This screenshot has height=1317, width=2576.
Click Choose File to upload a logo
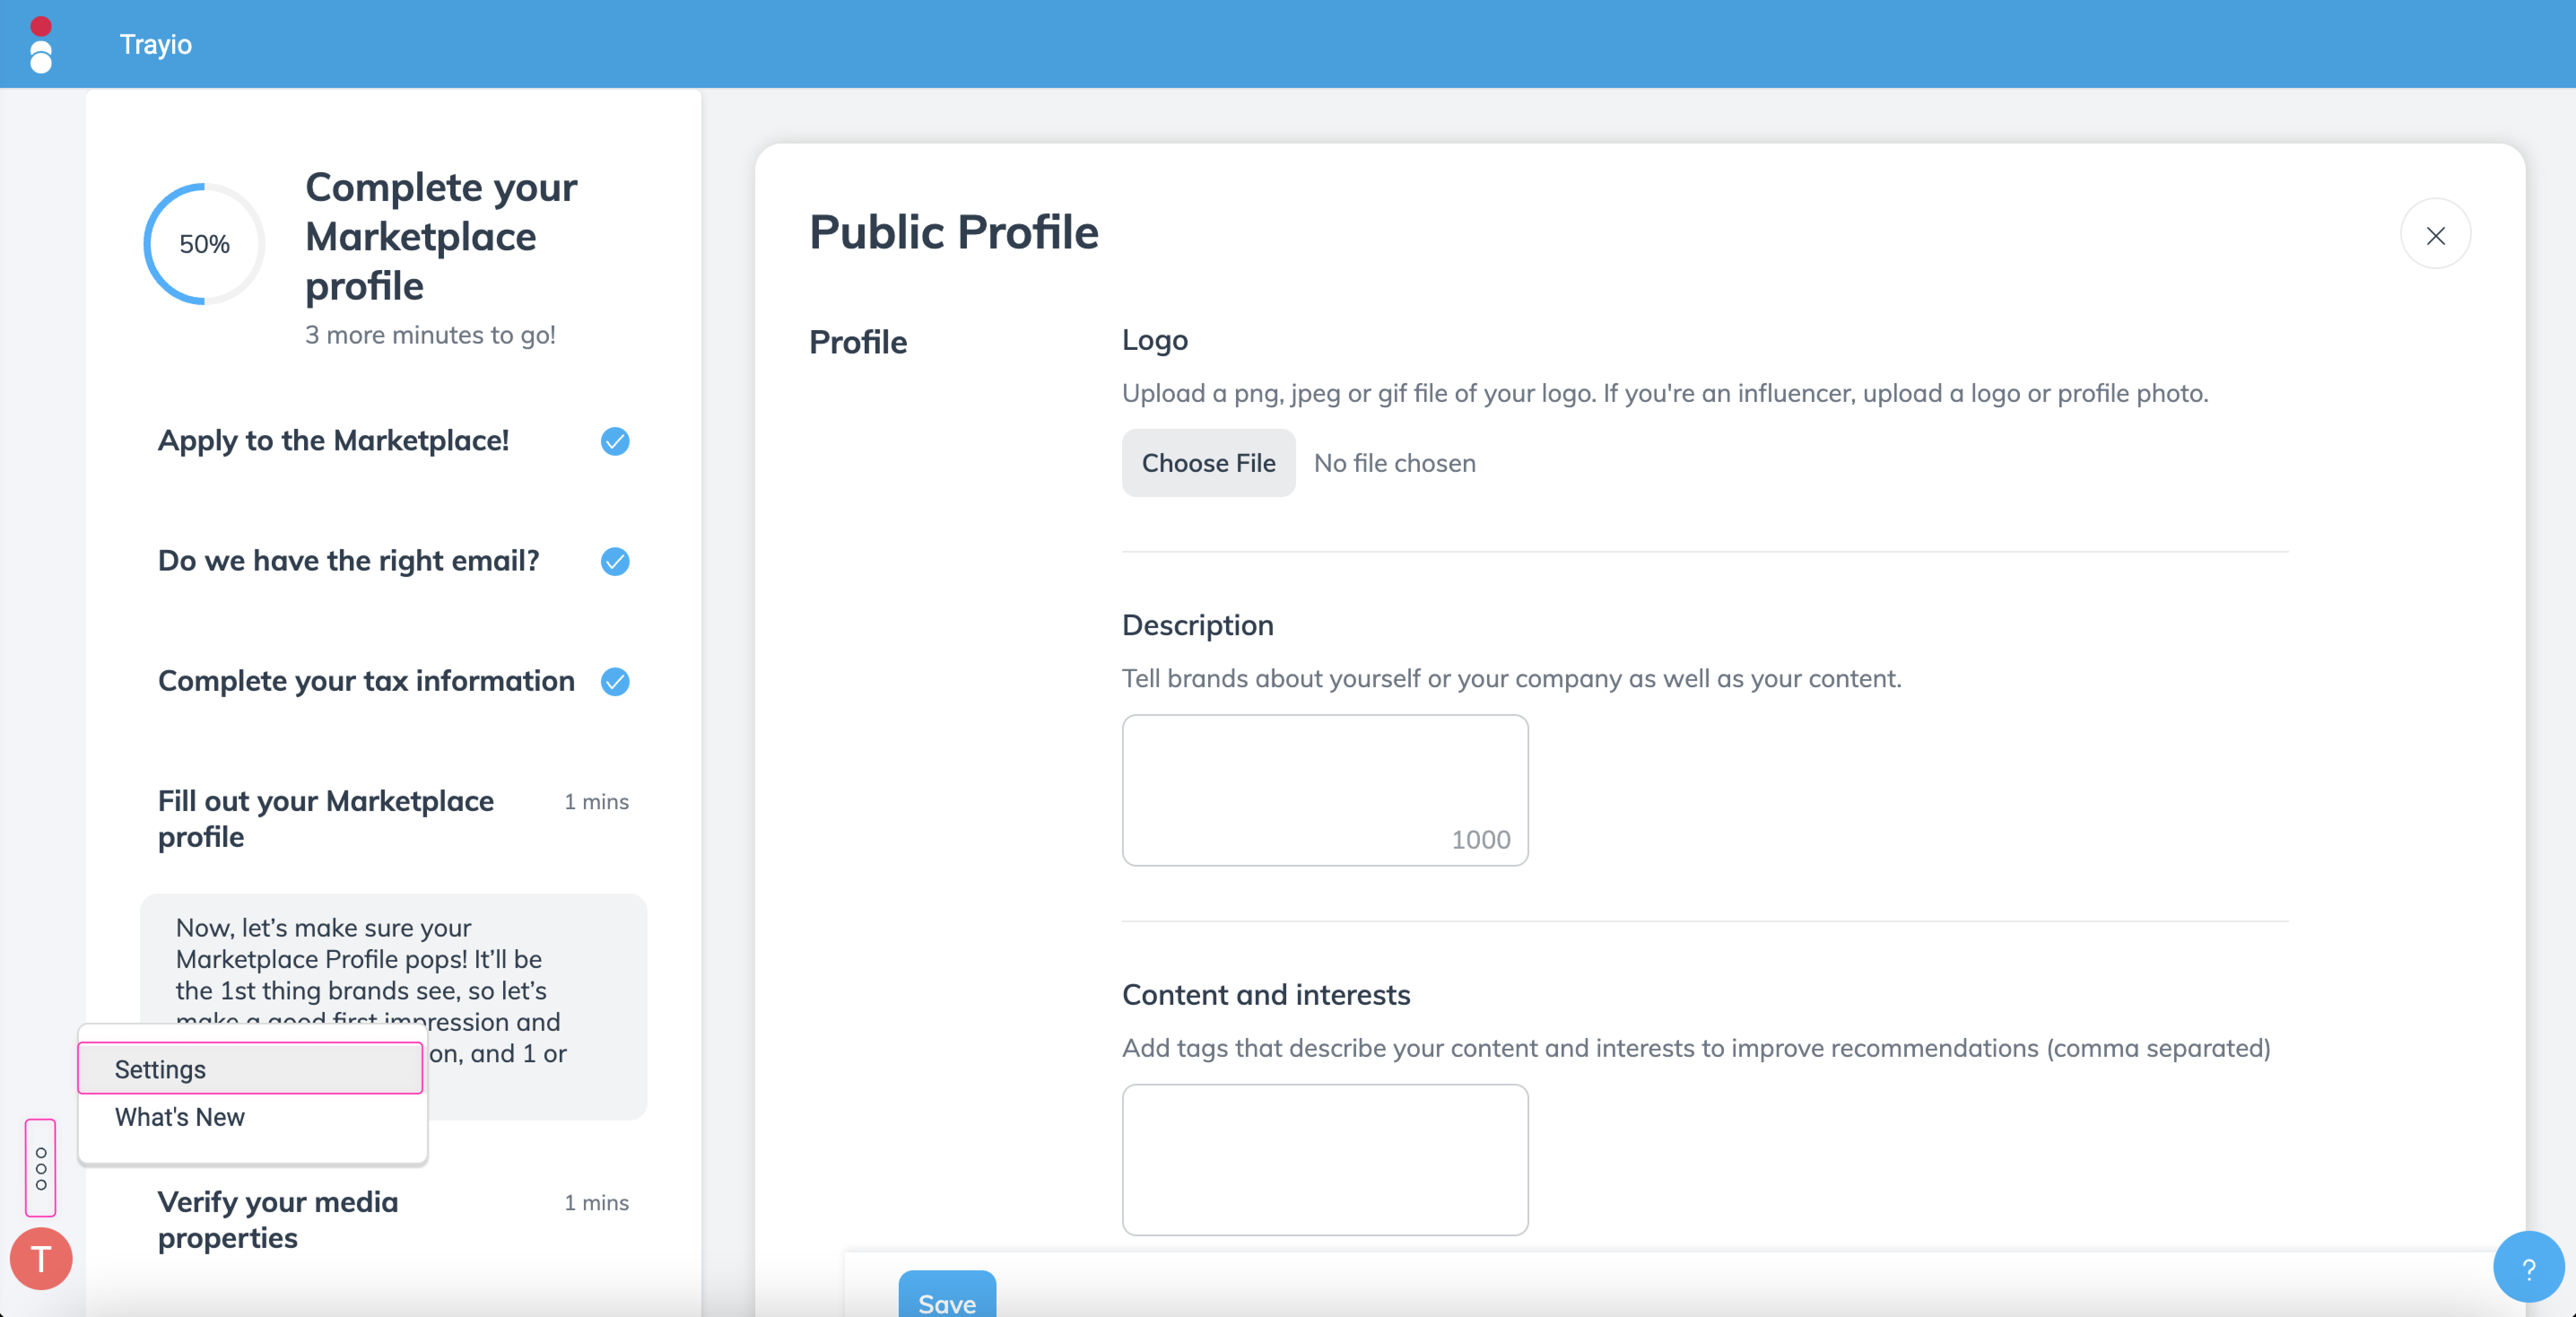[1208, 462]
